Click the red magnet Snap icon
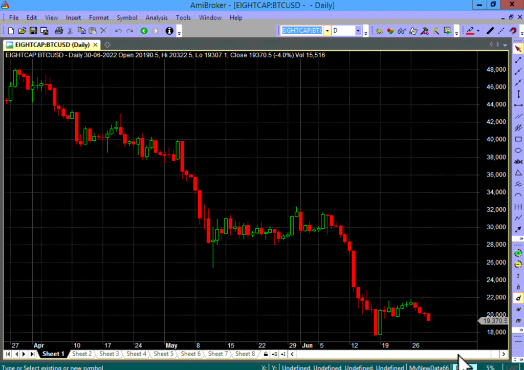Screen dimensions: 524x370 click(513, 31)
